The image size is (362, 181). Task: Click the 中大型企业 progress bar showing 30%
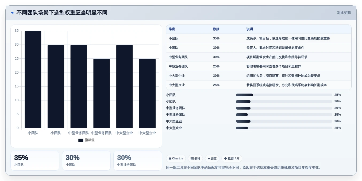[284, 121]
